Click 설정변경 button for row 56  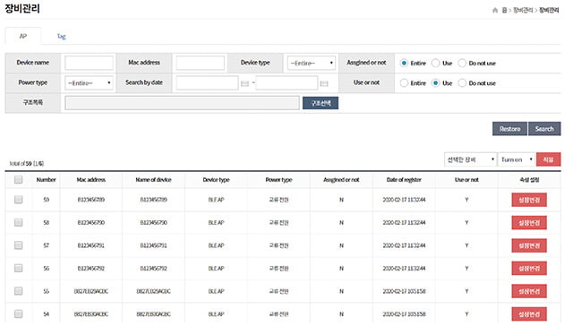coord(529,269)
